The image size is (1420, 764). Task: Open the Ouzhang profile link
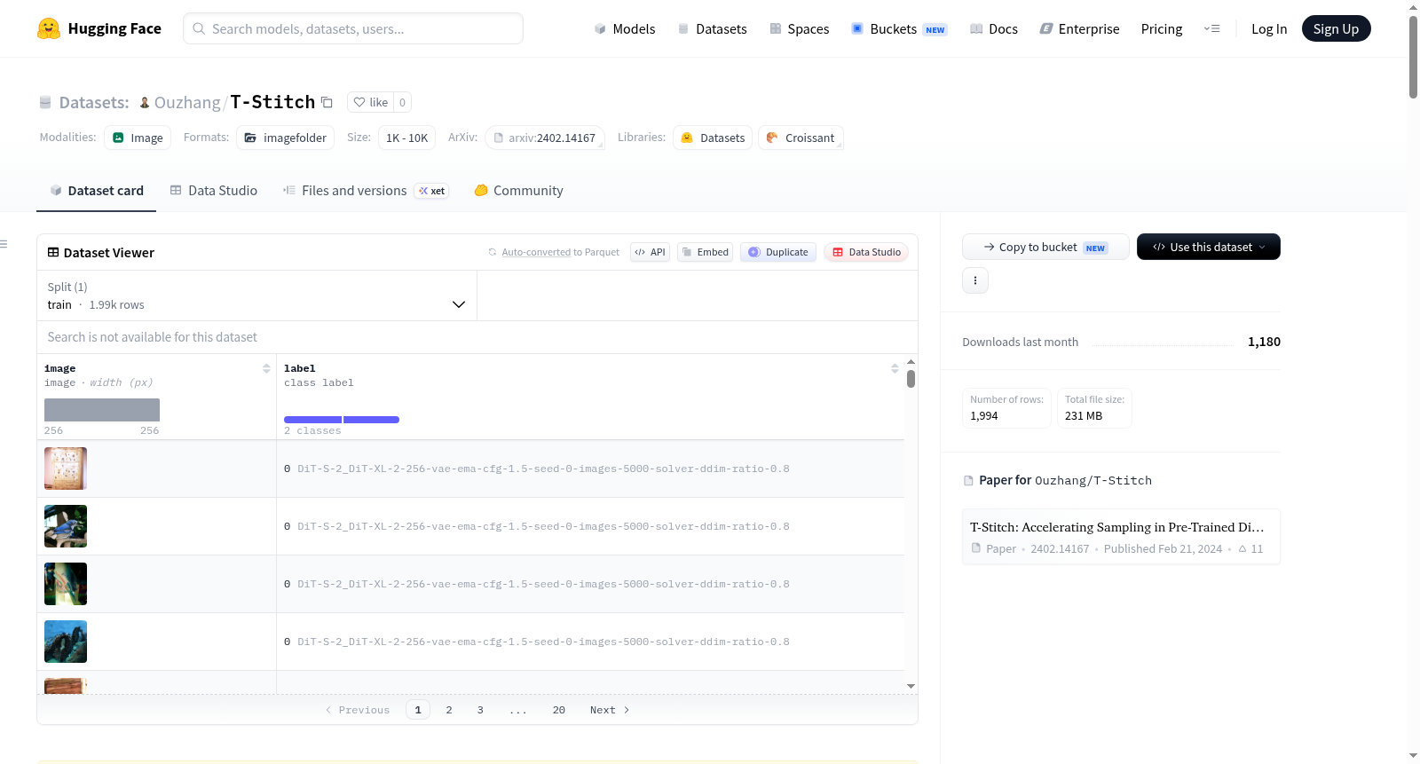(x=187, y=102)
